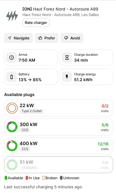Open the Rate charger dialog
The image size is (116, 193).
click(36, 23)
